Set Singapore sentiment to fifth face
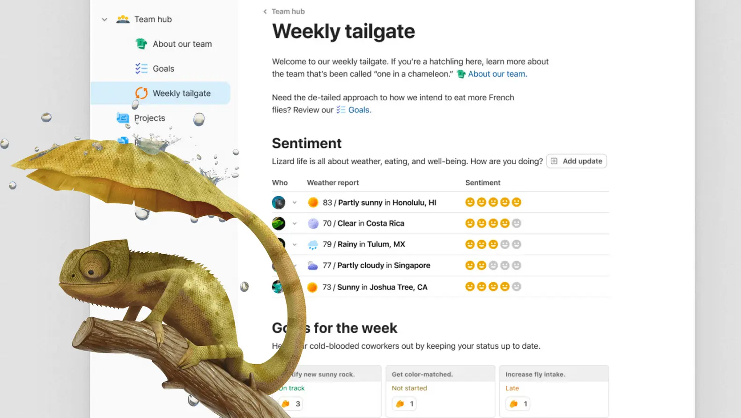The width and height of the screenshot is (741, 418). pos(516,265)
